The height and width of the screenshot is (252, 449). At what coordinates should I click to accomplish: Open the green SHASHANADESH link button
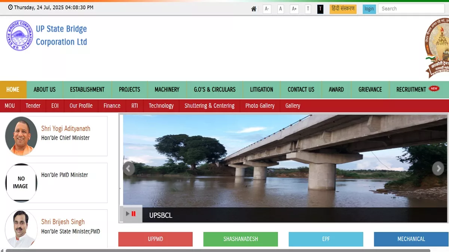click(x=241, y=239)
